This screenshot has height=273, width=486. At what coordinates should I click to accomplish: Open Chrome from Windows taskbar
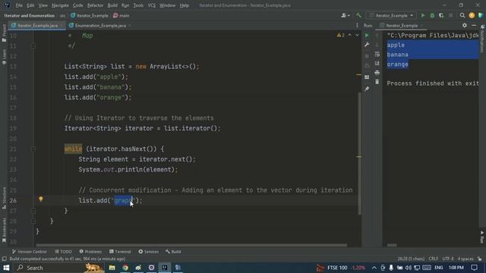(x=125, y=268)
